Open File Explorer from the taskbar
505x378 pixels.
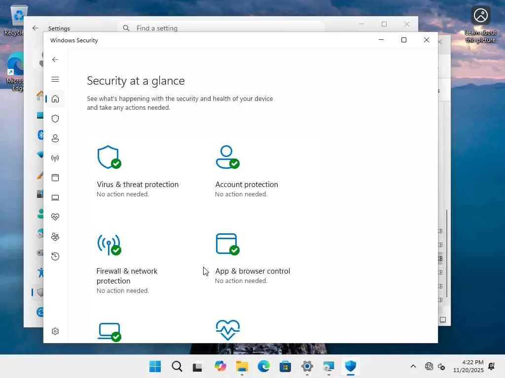coord(242,366)
